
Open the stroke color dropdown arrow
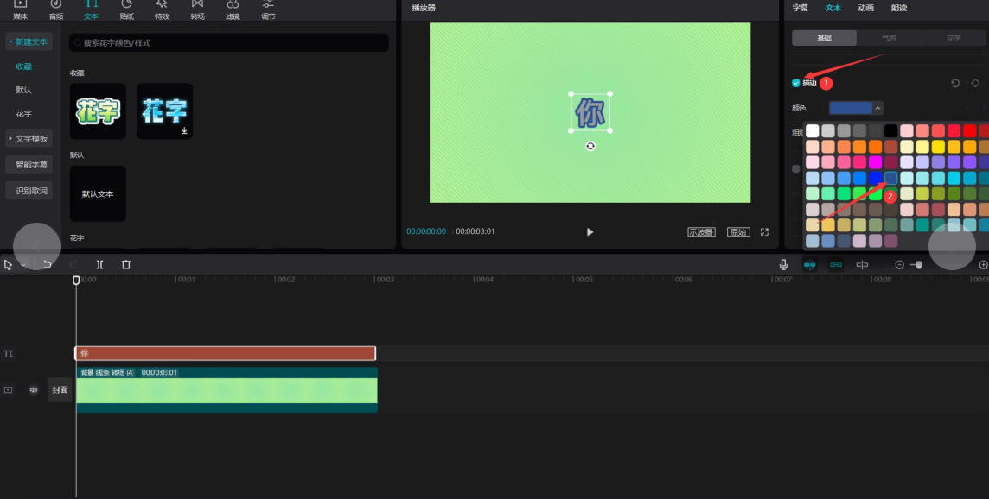[878, 108]
